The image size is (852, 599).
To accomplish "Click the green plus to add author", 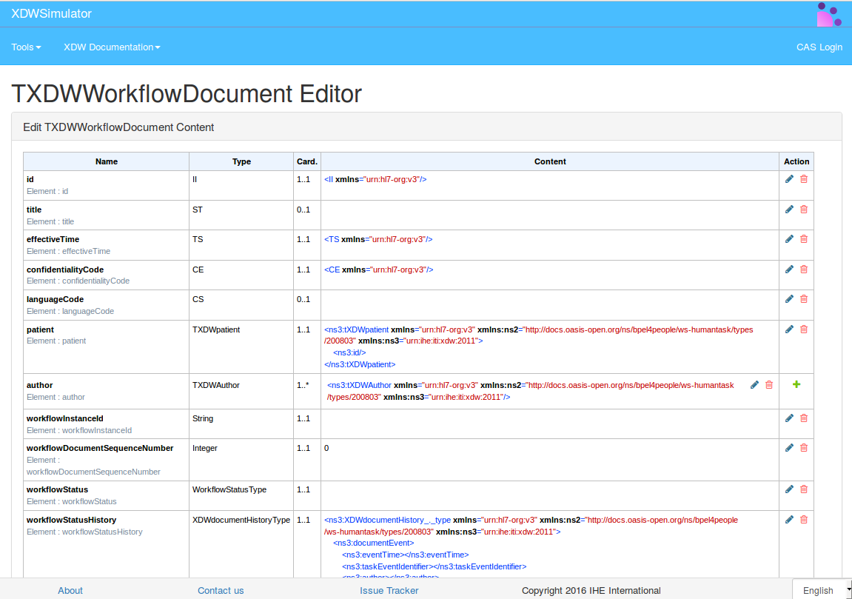I will pos(796,384).
